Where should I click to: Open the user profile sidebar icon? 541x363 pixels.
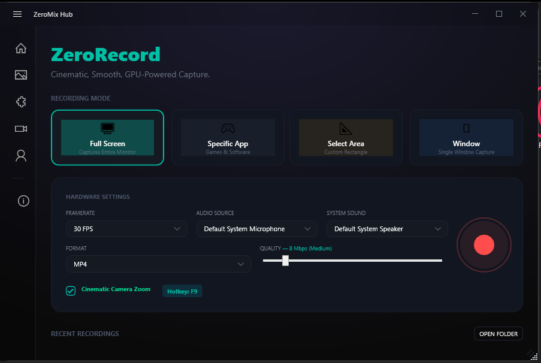tap(20, 155)
